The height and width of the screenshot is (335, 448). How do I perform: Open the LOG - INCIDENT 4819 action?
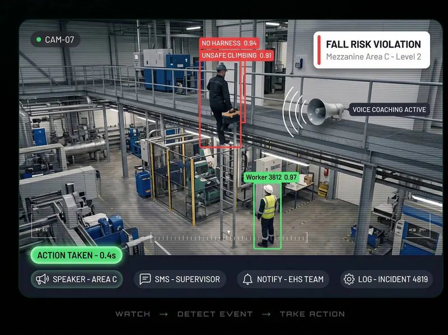point(386,279)
